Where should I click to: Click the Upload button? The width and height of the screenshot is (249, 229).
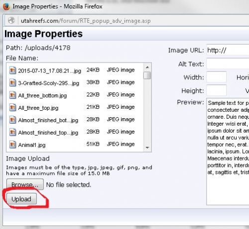click(21, 199)
